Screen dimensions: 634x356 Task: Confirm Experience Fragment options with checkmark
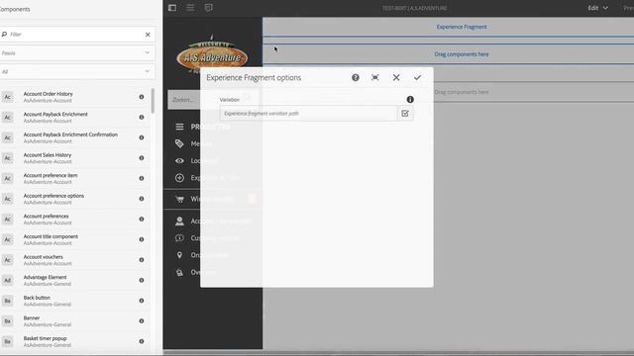pos(417,77)
